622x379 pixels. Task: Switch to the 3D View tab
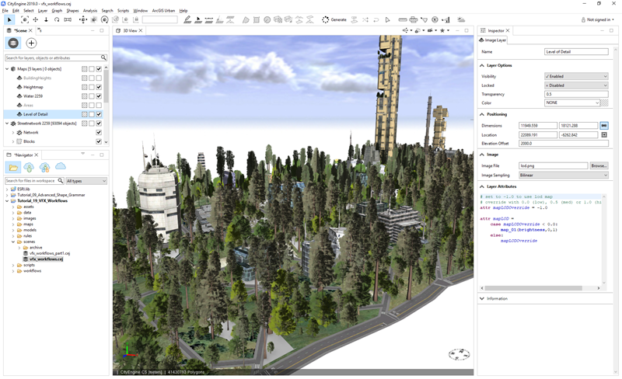coord(130,30)
